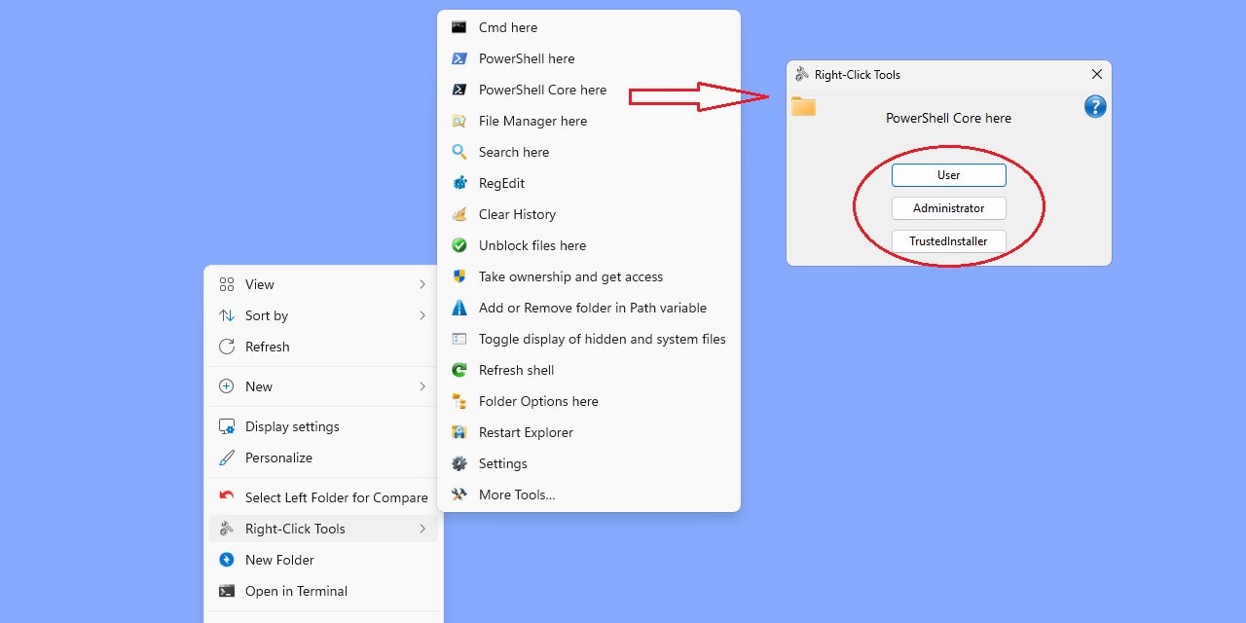The width and height of the screenshot is (1246, 623).
Task: Expand the New submenu arrow
Action: pyautogui.click(x=422, y=386)
